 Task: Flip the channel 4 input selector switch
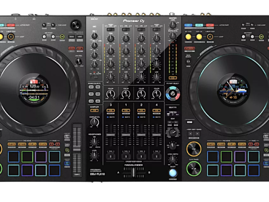(156, 29)
